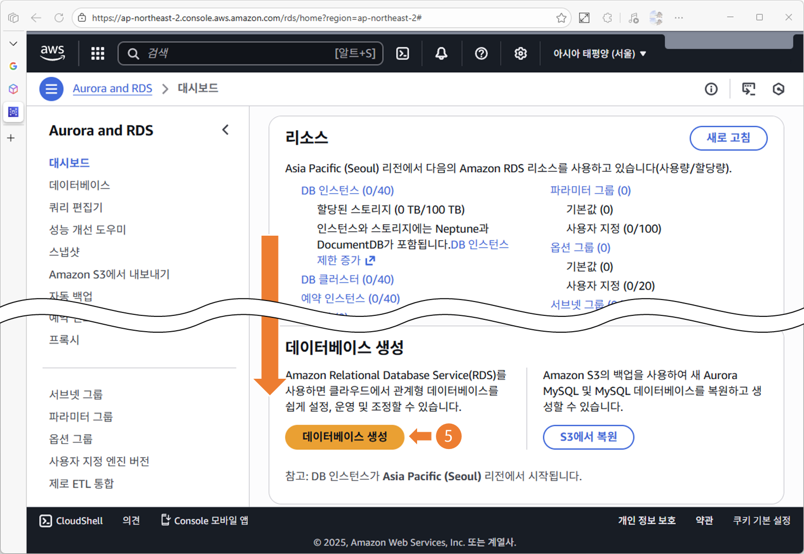Open the console settings gear
Viewport: 804px width, 554px height.
point(520,53)
